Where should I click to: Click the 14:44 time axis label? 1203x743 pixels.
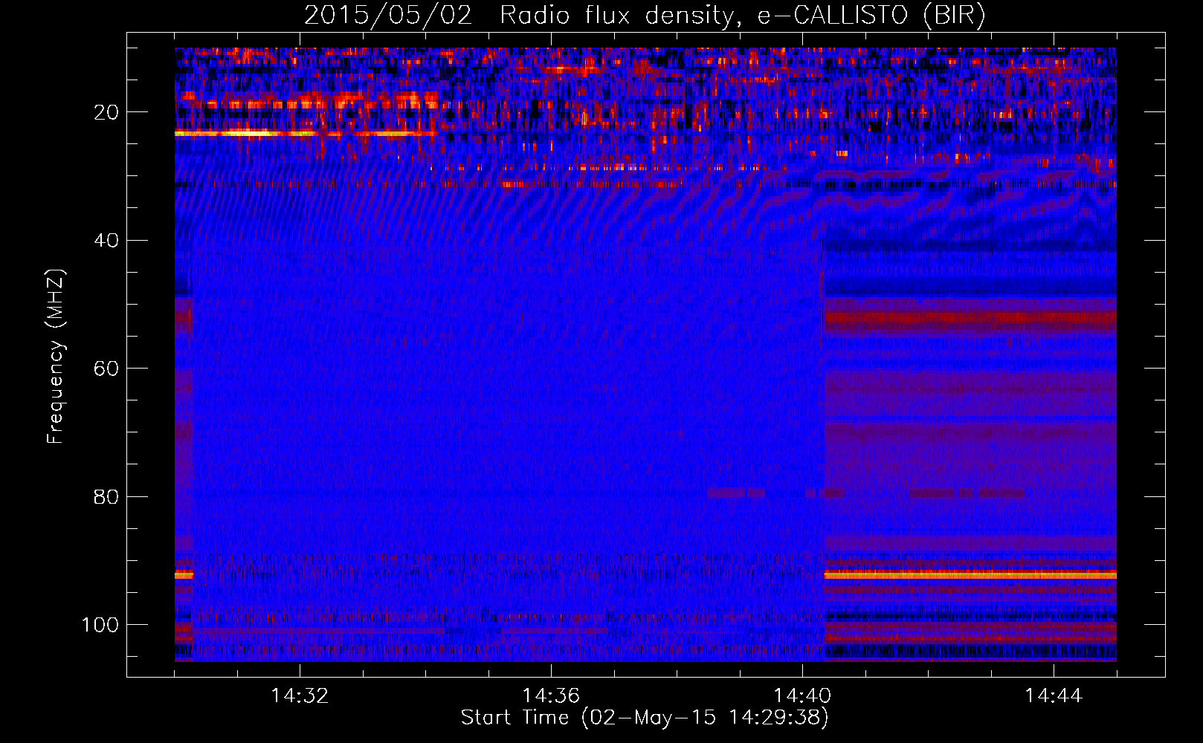coord(1054,696)
